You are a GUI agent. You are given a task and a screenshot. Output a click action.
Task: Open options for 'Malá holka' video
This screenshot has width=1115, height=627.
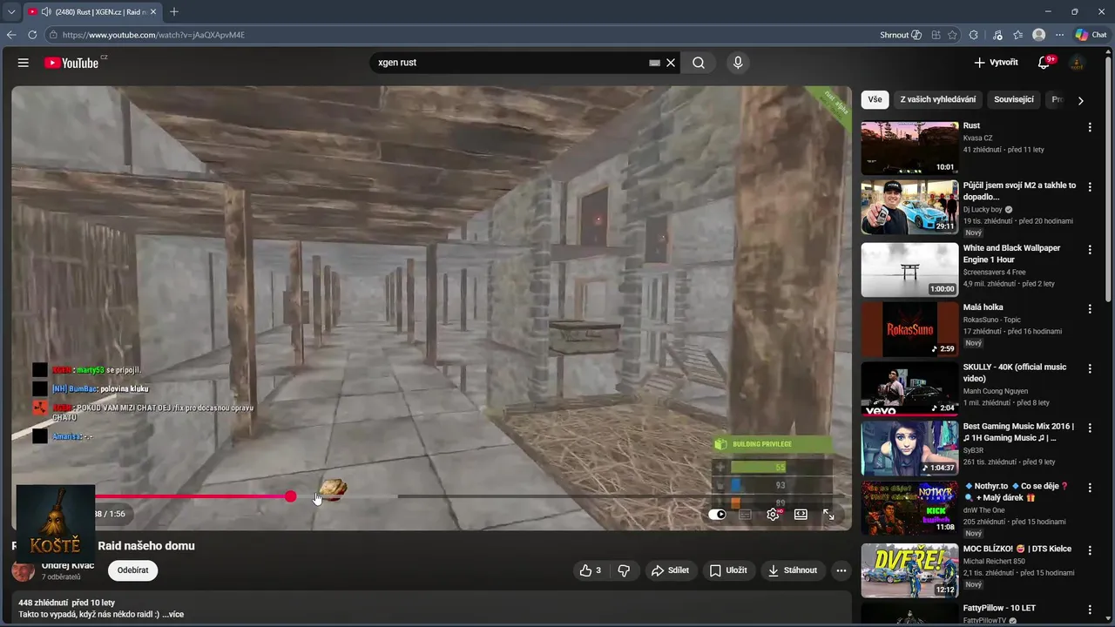1090,308
